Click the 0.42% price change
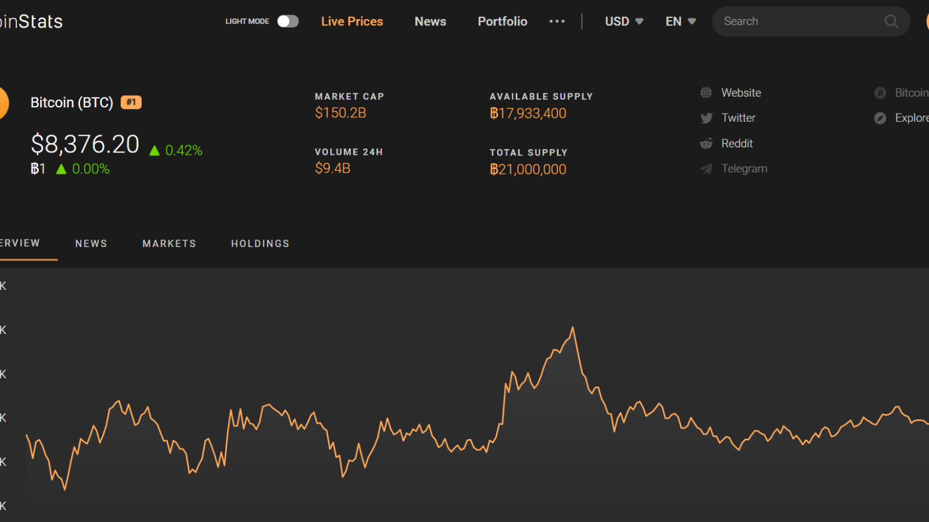The image size is (929, 522). [183, 151]
